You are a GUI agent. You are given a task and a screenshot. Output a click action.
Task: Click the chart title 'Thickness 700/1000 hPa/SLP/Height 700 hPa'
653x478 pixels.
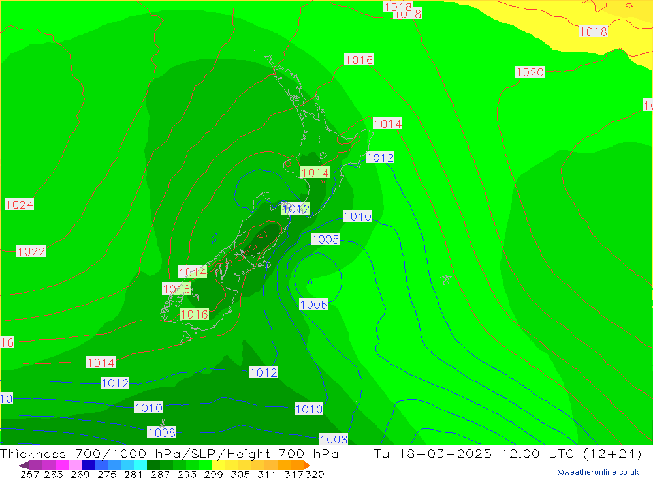(169, 454)
